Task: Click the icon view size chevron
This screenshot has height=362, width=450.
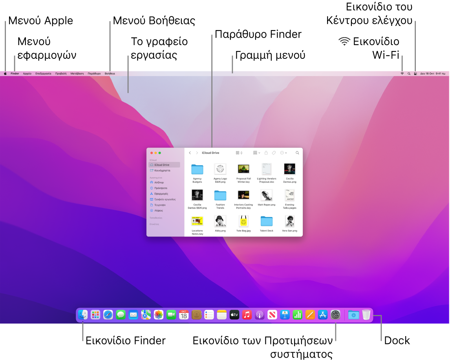Action: [x=241, y=153]
